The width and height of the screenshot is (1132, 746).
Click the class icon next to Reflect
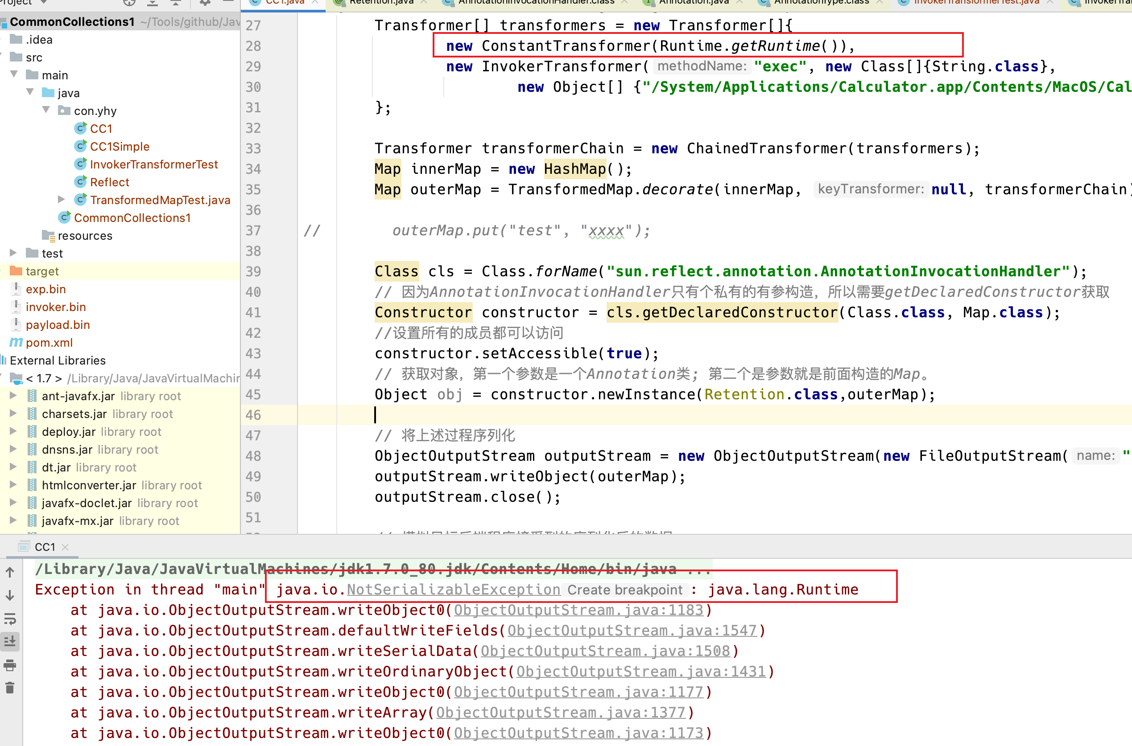[80, 182]
